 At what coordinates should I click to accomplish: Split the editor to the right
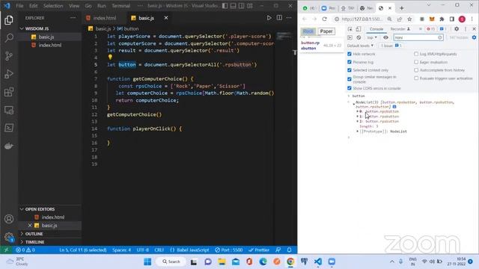pos(279,18)
